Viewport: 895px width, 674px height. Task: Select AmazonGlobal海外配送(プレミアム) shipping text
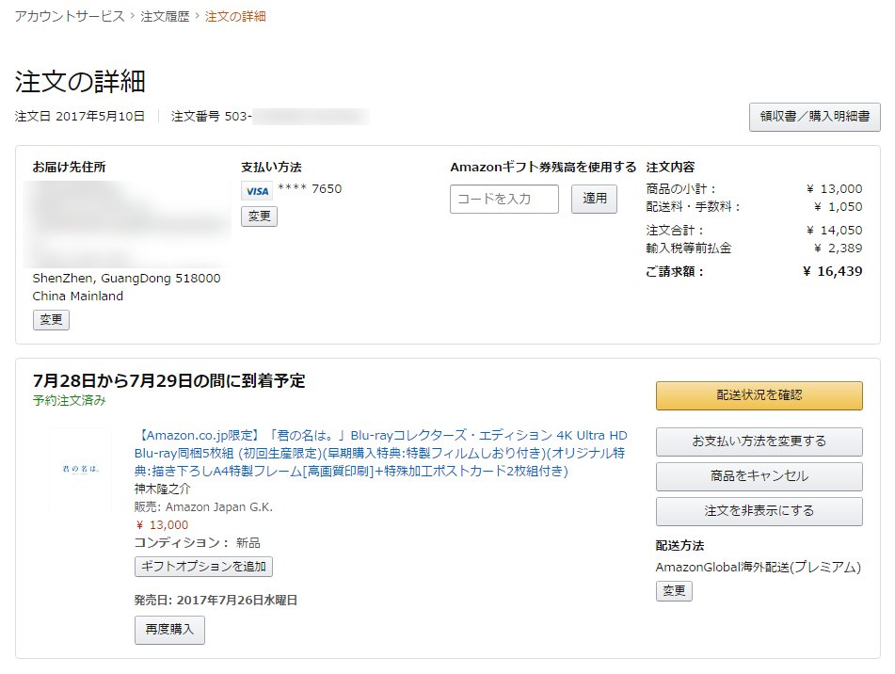[x=758, y=568]
